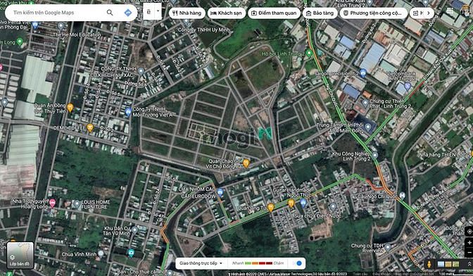Click the search magnifier icon
473x276 pixels.
(110, 13)
